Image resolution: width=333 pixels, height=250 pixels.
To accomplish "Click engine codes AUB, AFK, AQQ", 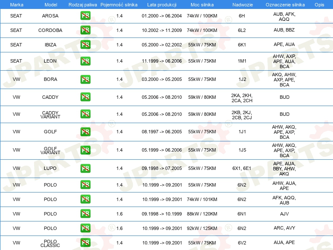I will tap(284, 17).
